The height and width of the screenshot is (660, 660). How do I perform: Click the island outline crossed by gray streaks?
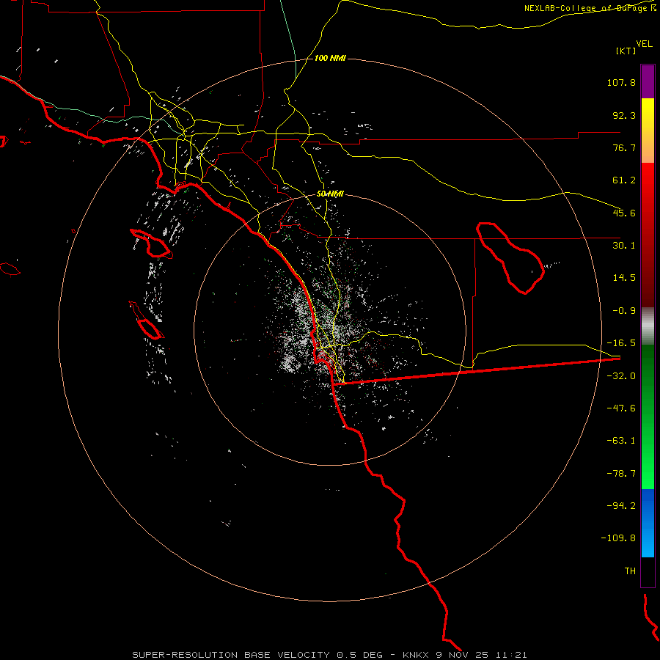tap(151, 243)
